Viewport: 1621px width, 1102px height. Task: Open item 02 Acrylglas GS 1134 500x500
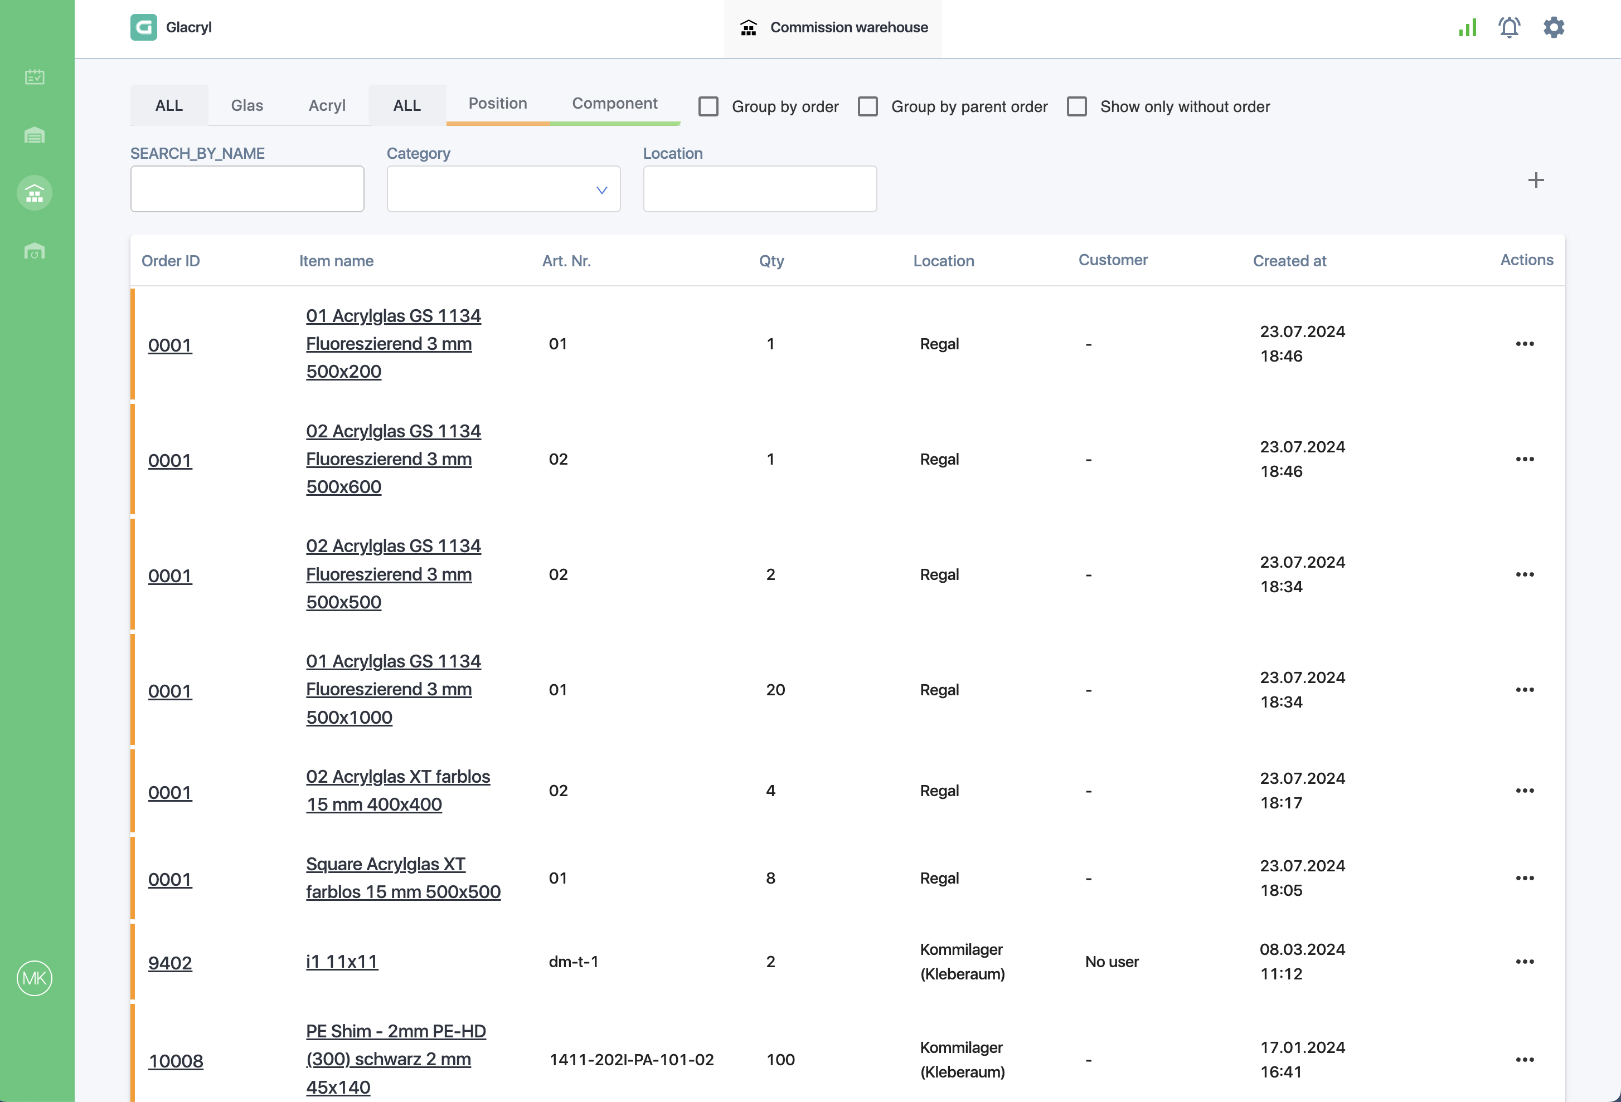(394, 574)
